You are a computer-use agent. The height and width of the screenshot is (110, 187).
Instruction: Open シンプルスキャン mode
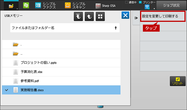pyautogui.click(x=75, y=6)
